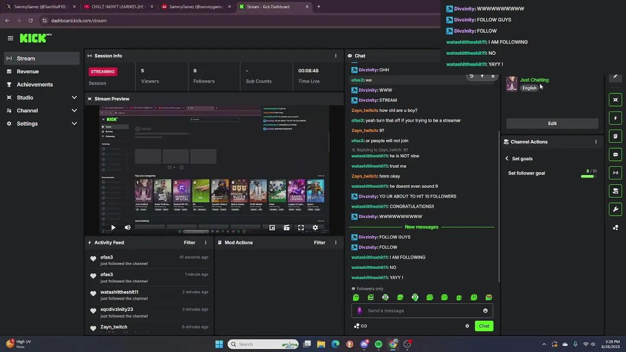Image resolution: width=626 pixels, height=352 pixels.
Task: Open the hamburger menu beside Kick logo
Action: [x=10, y=38]
